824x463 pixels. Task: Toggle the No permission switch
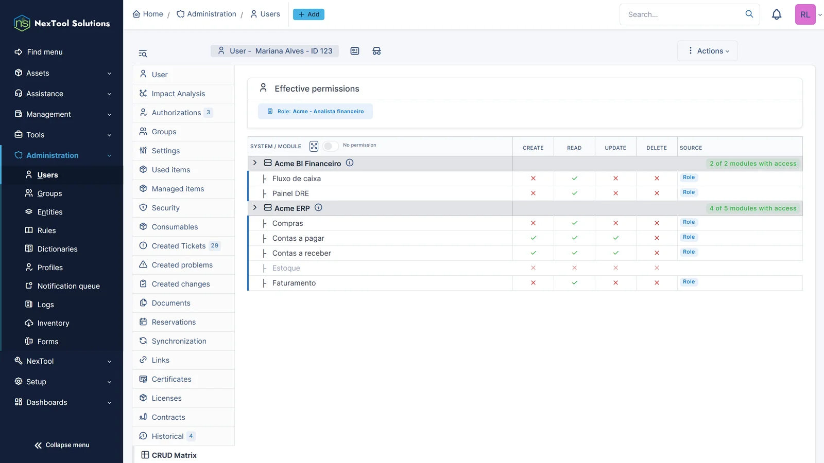tap(331, 146)
